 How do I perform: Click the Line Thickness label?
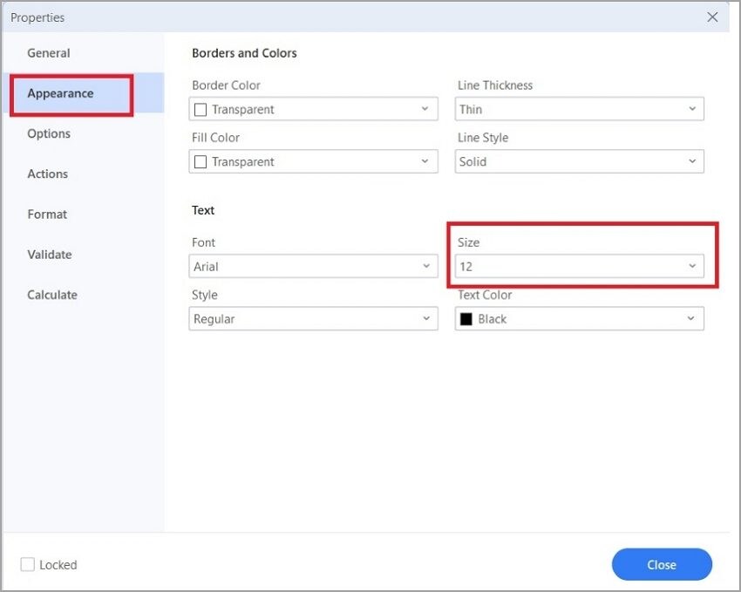point(495,85)
